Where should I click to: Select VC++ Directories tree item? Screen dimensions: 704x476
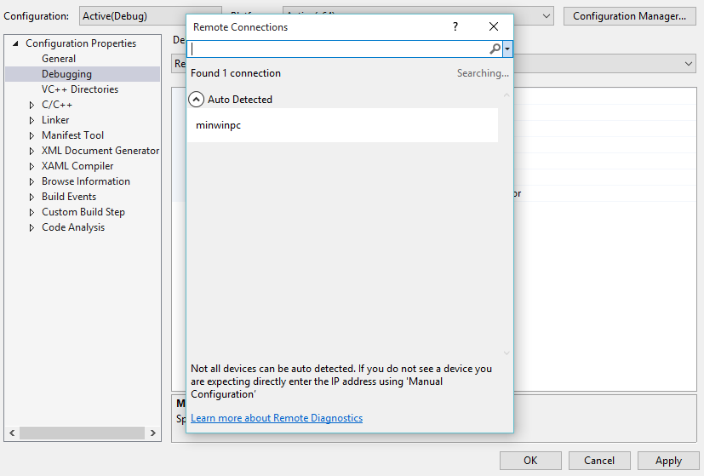80,89
